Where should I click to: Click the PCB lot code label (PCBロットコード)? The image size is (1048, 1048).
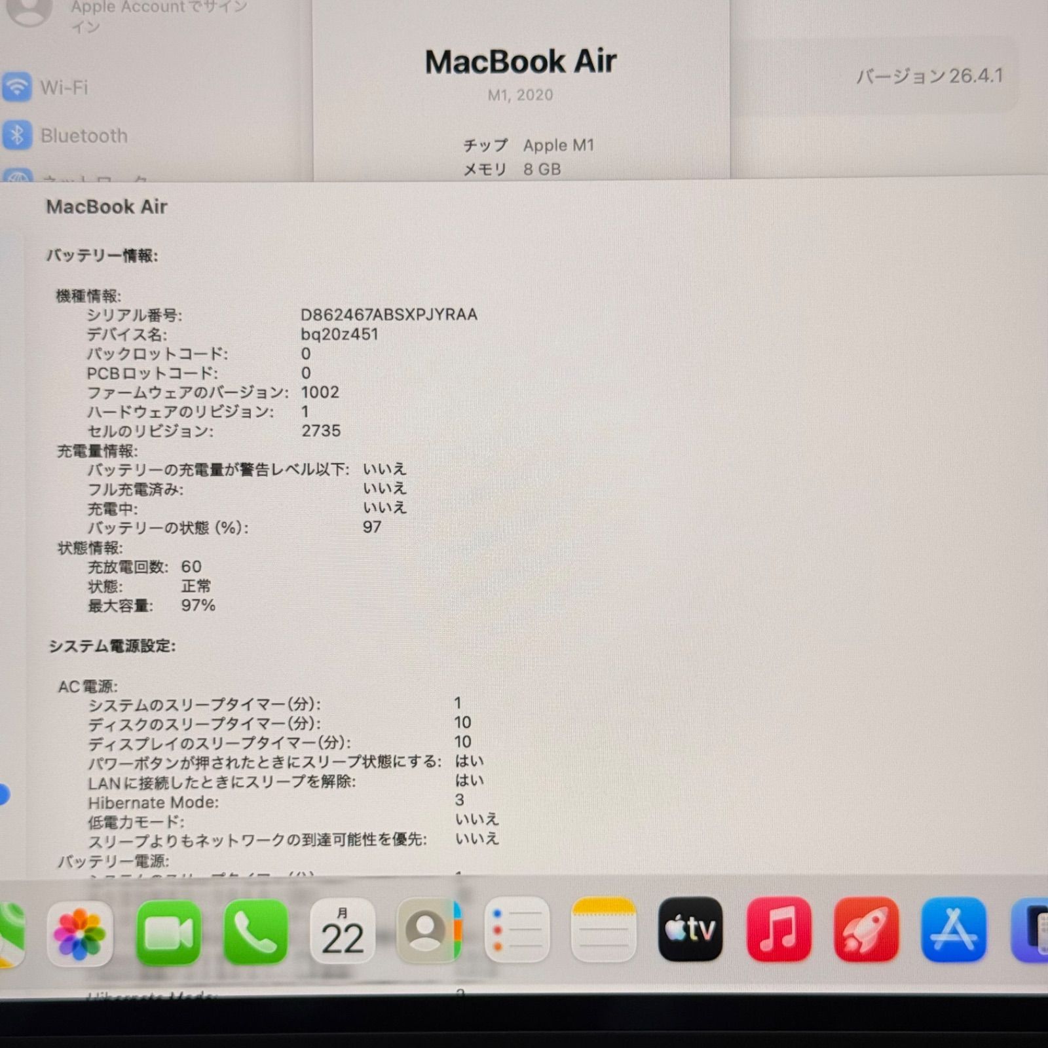pos(153,373)
